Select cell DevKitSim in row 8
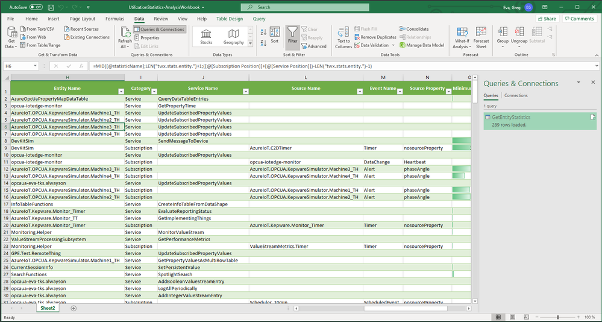 pos(67,141)
